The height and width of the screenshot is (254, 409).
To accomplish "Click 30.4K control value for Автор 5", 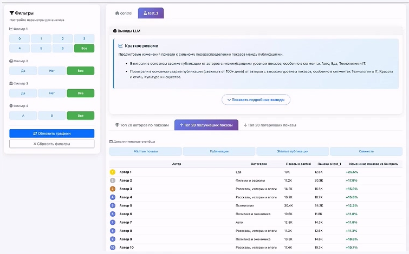I will pos(289,205).
